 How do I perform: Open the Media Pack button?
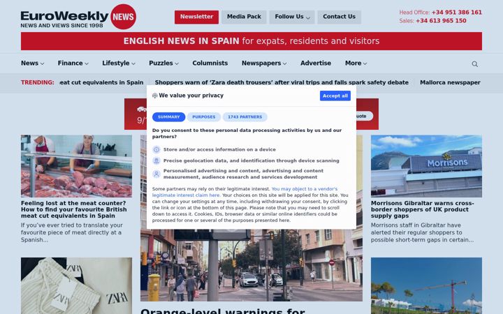click(244, 17)
